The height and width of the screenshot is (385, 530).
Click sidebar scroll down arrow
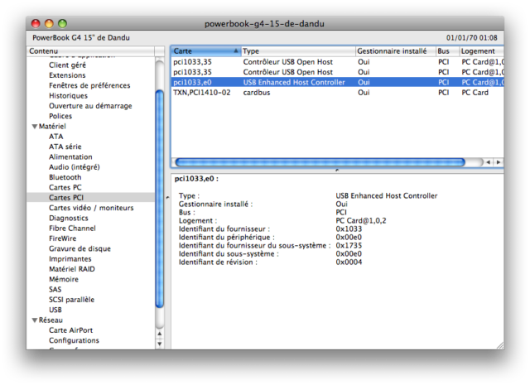[x=160, y=344]
